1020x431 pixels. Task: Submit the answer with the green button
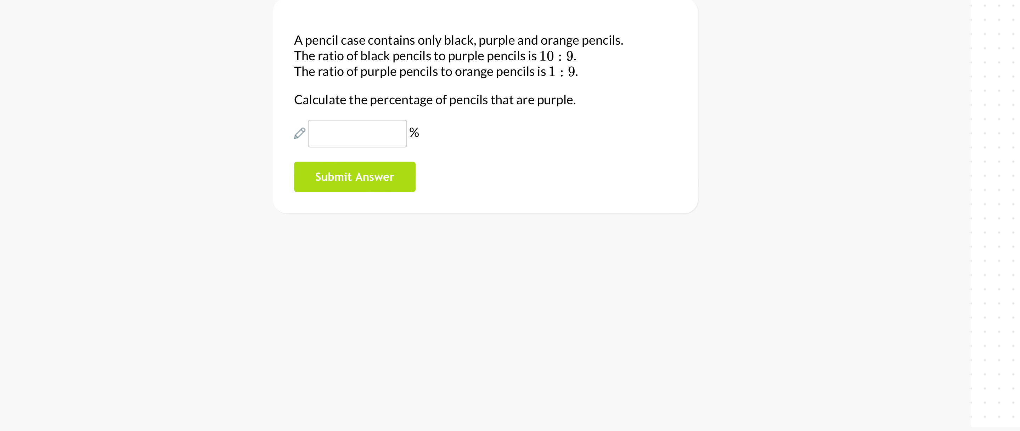tap(354, 177)
